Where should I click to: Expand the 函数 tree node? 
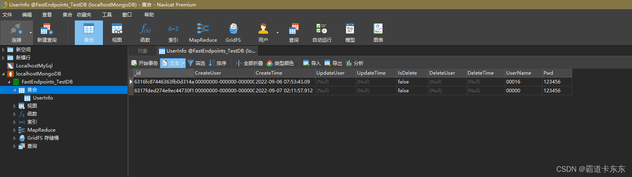pyautogui.click(x=14, y=114)
